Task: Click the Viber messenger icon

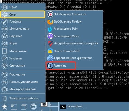Action: (x=50, y=36)
